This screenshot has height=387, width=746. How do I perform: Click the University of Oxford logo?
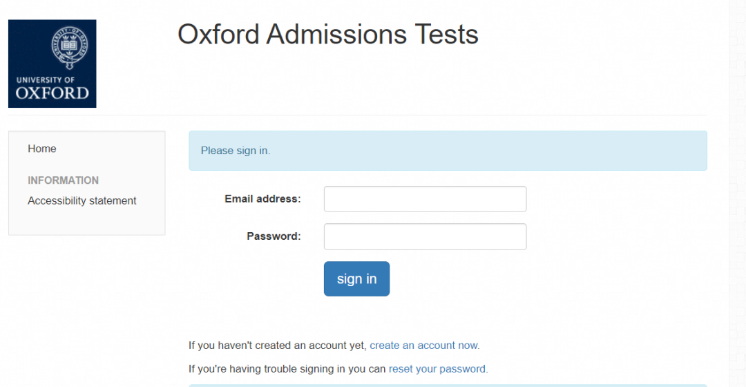(52, 64)
